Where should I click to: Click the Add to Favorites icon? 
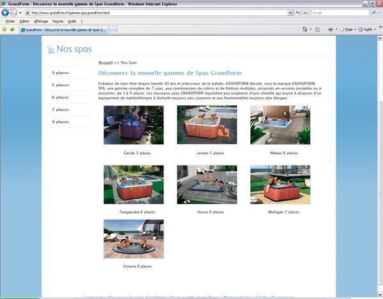point(12,29)
